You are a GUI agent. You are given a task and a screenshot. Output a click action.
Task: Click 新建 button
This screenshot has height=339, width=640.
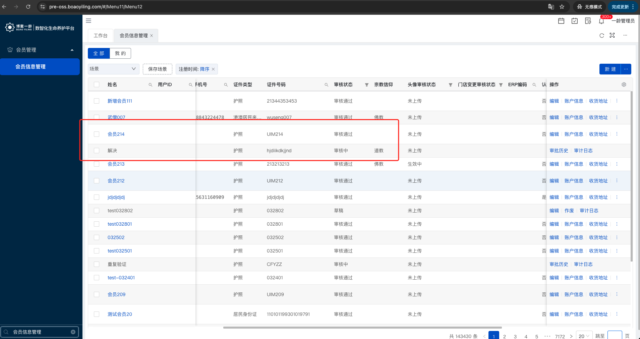pyautogui.click(x=610, y=69)
